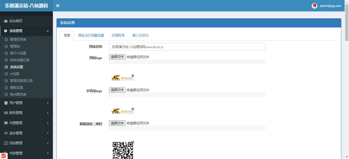
Task: Collapse the 系统管理 menu chevron
Action: pyautogui.click(x=48, y=31)
